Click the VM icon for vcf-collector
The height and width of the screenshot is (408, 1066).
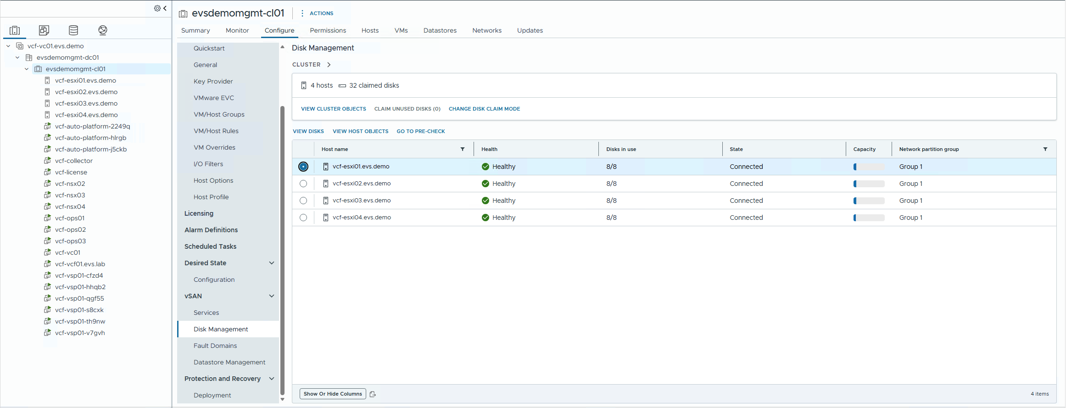pyautogui.click(x=47, y=161)
